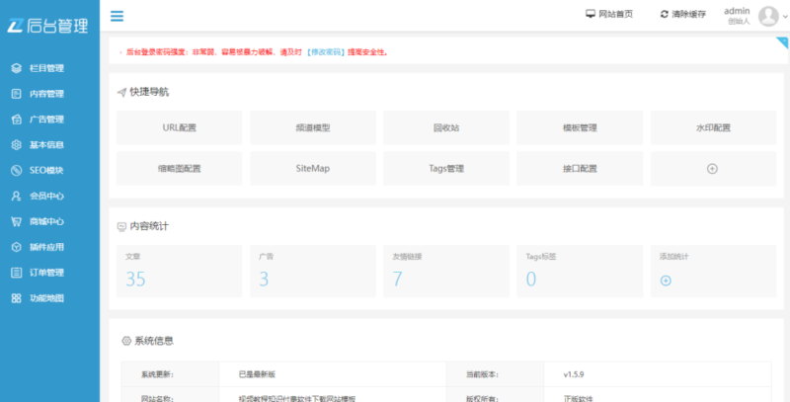Click the Tags标签 count 0
This screenshot has height=402, width=790.
point(531,279)
